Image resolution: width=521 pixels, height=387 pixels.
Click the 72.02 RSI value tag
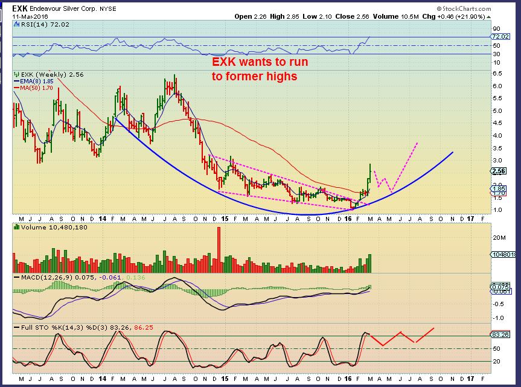pyautogui.click(x=500, y=37)
